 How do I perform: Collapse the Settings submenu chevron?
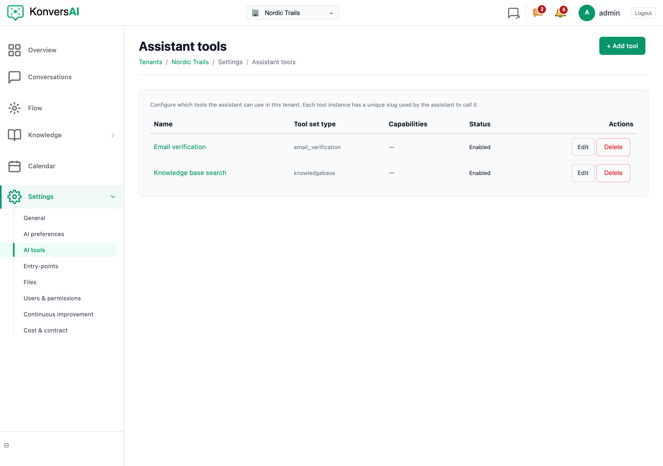click(113, 196)
